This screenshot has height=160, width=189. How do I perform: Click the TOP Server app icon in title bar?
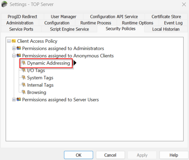tap(4, 4)
